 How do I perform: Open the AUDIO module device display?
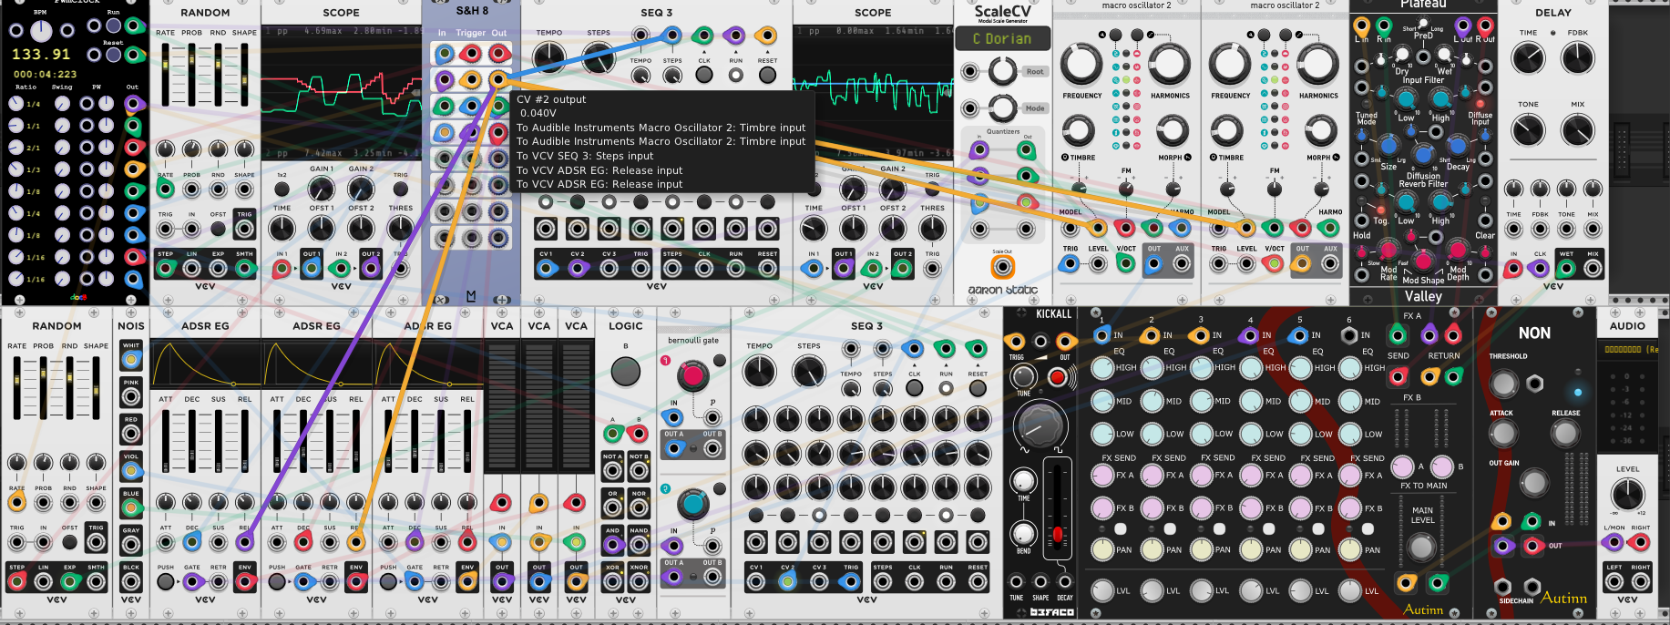click(1627, 349)
